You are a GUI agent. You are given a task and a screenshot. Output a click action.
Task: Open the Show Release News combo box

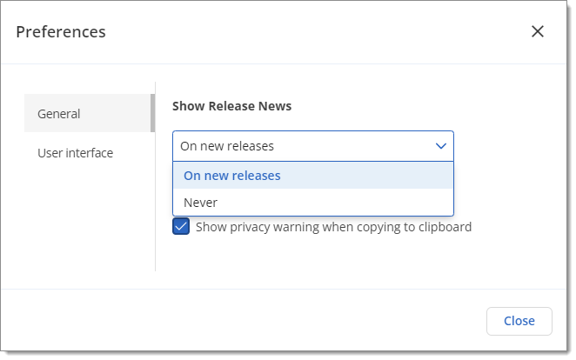[313, 146]
